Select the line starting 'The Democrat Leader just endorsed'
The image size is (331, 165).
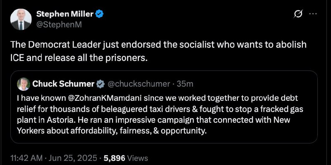tap(158, 45)
